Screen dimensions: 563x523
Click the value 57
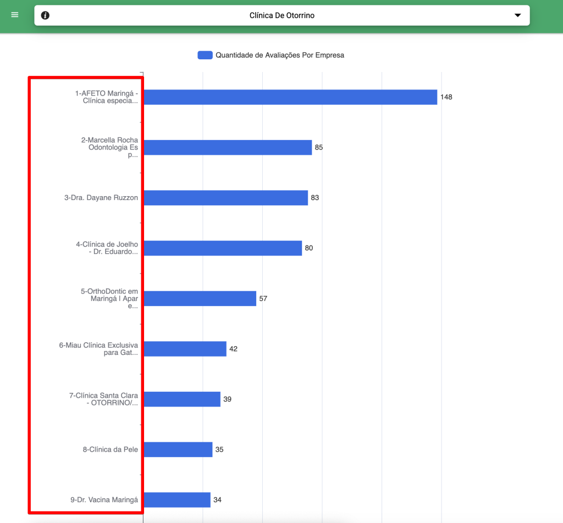click(263, 298)
